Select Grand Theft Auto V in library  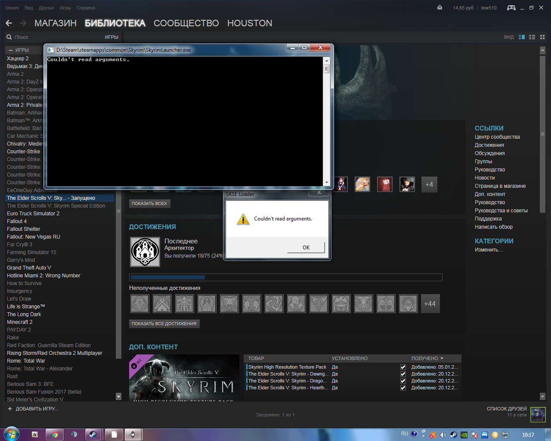point(29,268)
